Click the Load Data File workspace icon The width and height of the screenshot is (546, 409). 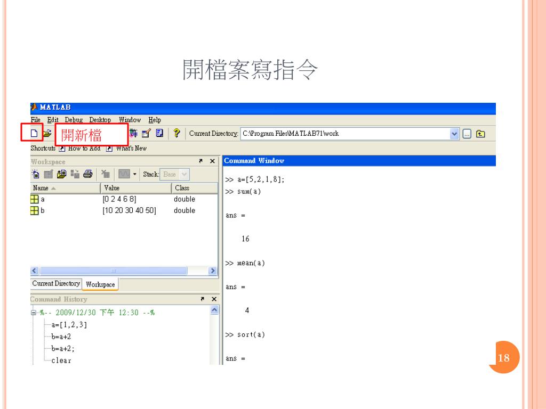coord(62,174)
